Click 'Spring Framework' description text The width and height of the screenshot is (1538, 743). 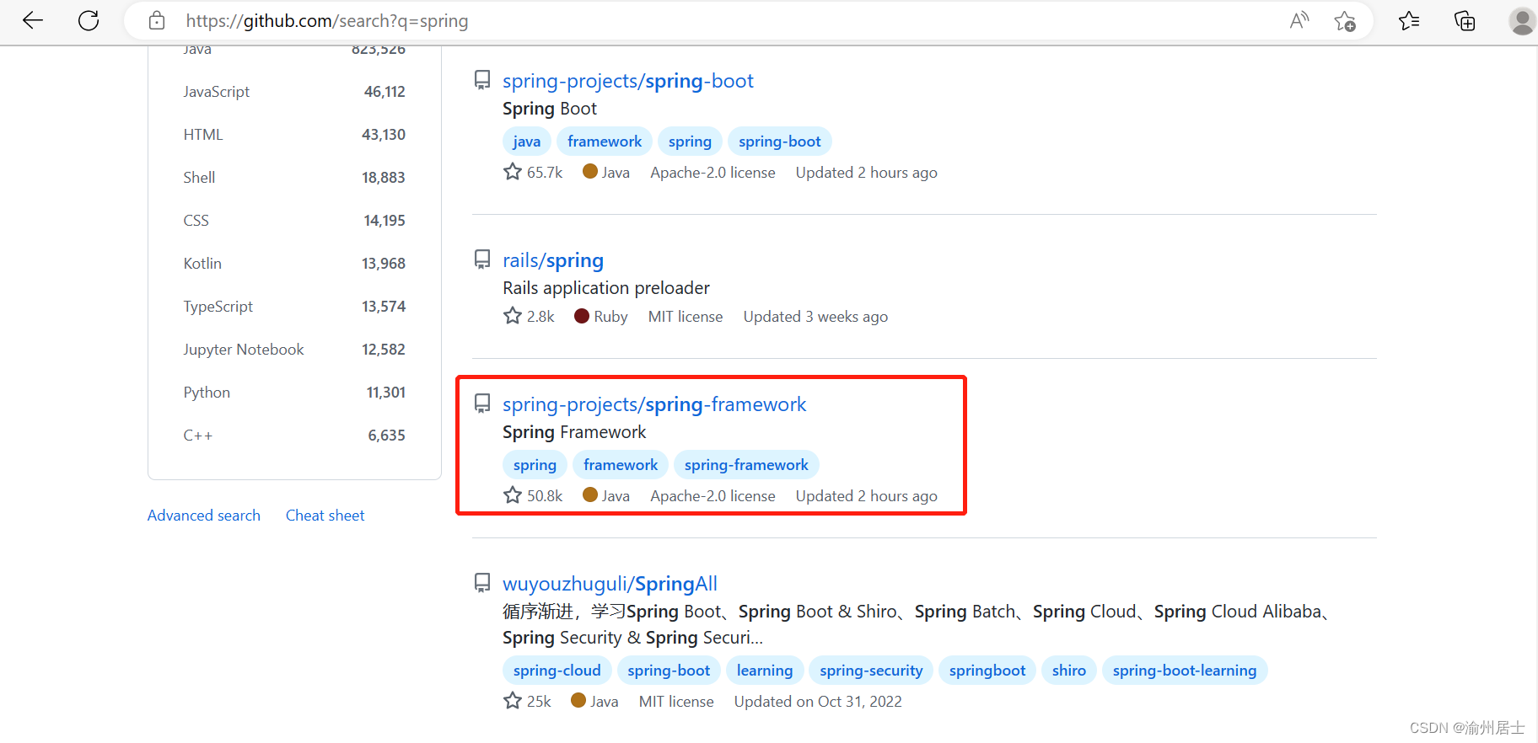pyautogui.click(x=574, y=432)
